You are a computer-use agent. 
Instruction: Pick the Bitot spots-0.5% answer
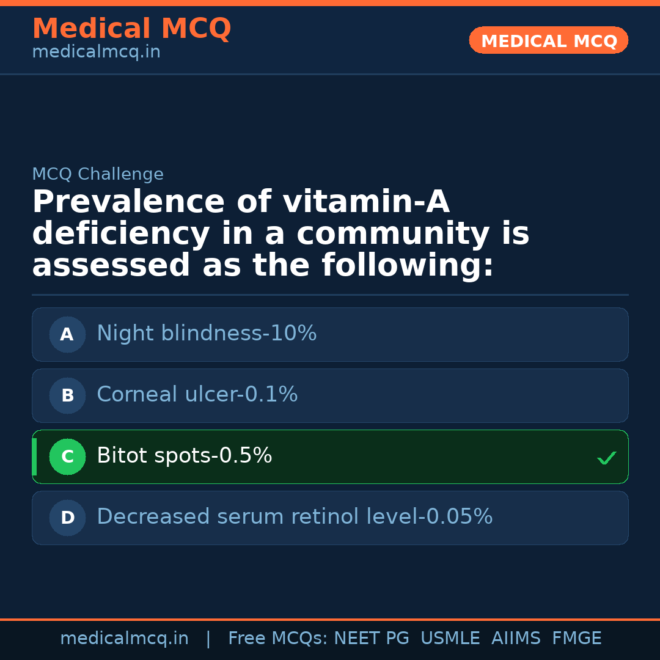point(184,456)
